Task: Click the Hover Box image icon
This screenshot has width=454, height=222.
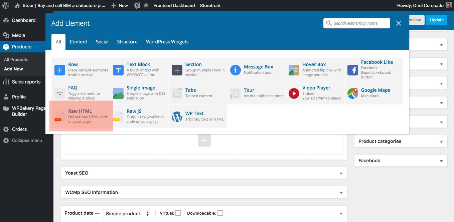Action: pyautogui.click(x=294, y=70)
